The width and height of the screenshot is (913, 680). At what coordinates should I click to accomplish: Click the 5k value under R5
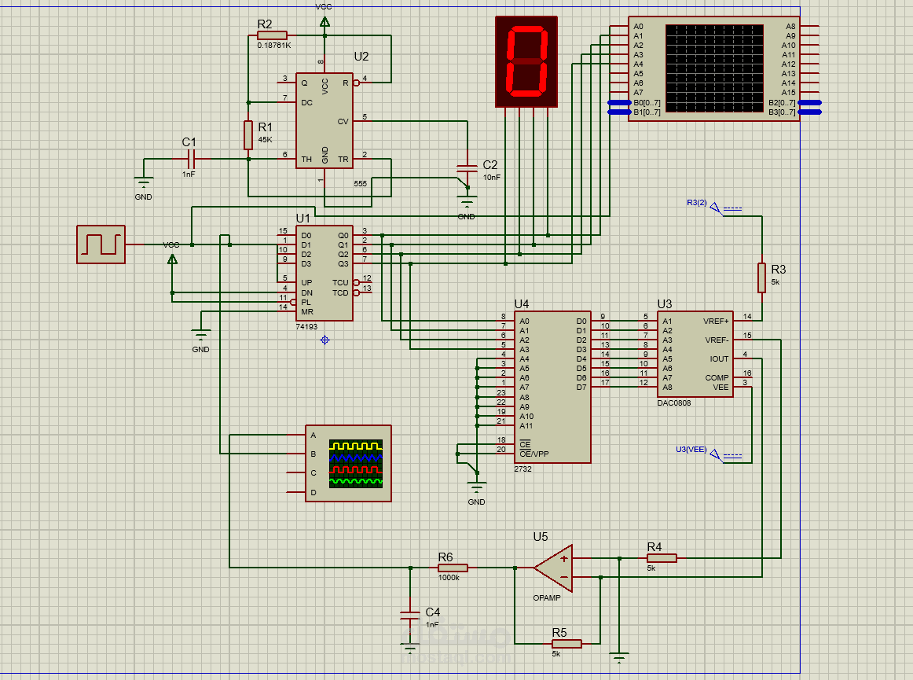point(556,654)
